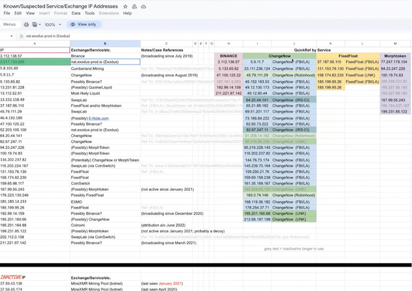Image resolution: width=412 pixels, height=291 pixels.
Task: Open the name box dropdown arrow
Action: (x=12, y=36)
